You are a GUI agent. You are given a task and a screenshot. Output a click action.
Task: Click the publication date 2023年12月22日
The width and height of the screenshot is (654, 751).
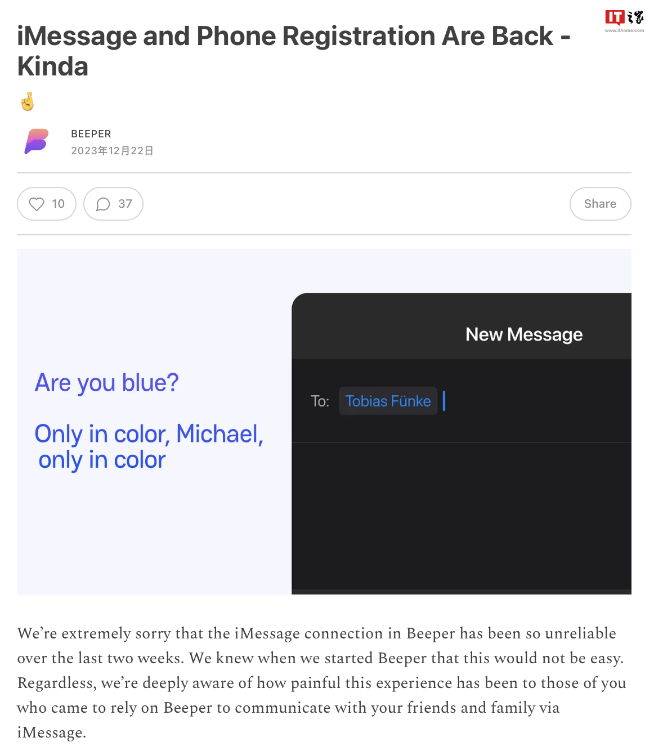(112, 150)
